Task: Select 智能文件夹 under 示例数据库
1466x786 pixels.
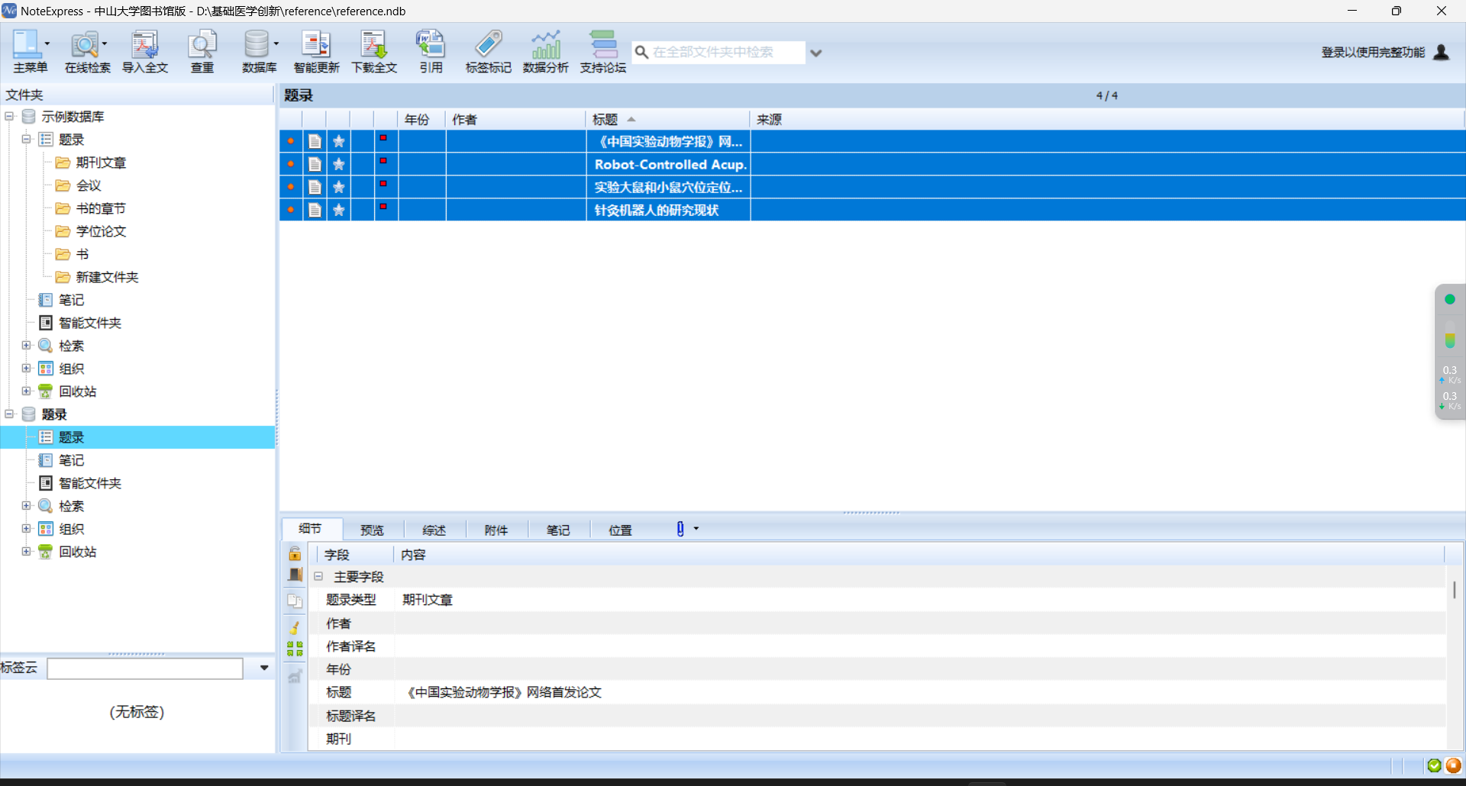Action: coord(90,323)
